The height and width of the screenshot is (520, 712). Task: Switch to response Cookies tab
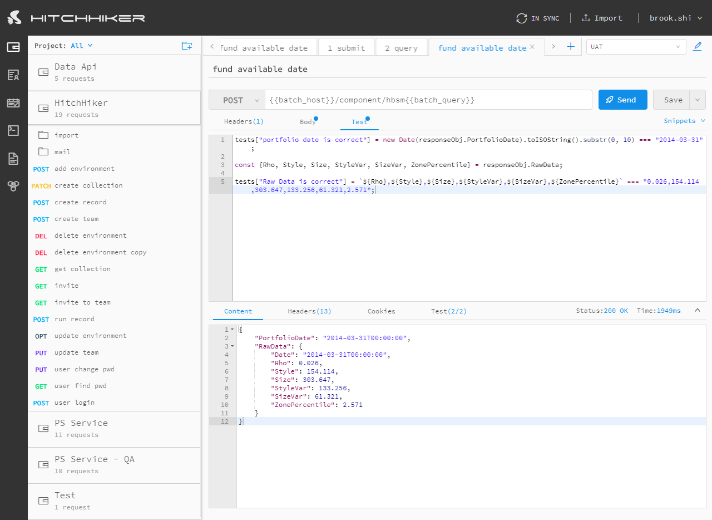tap(381, 311)
